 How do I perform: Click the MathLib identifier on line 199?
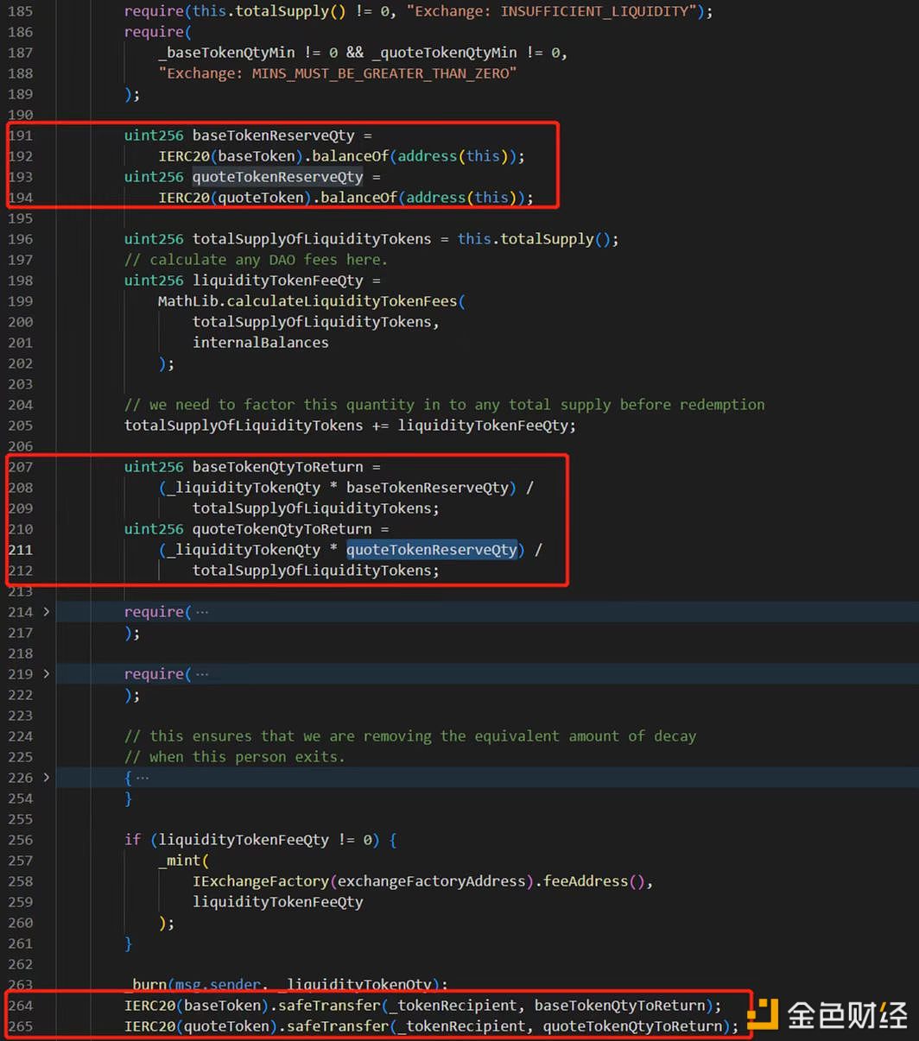pyautogui.click(x=187, y=301)
